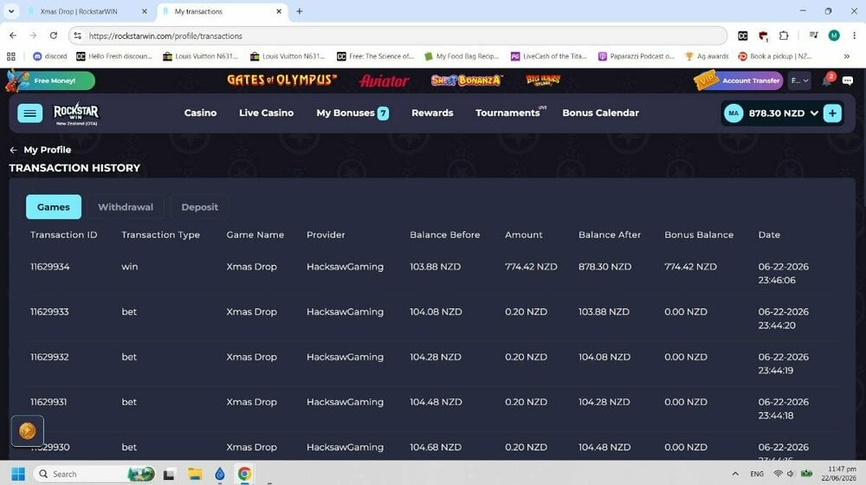Open the Big Bass game banner

tap(543, 80)
